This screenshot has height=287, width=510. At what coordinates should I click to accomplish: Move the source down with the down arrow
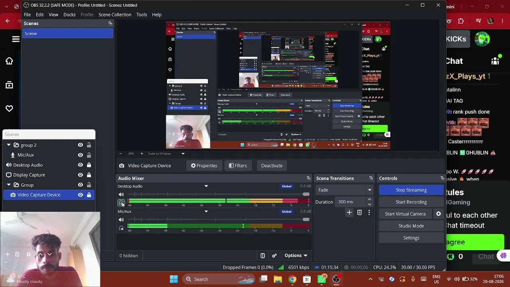click(50, 254)
